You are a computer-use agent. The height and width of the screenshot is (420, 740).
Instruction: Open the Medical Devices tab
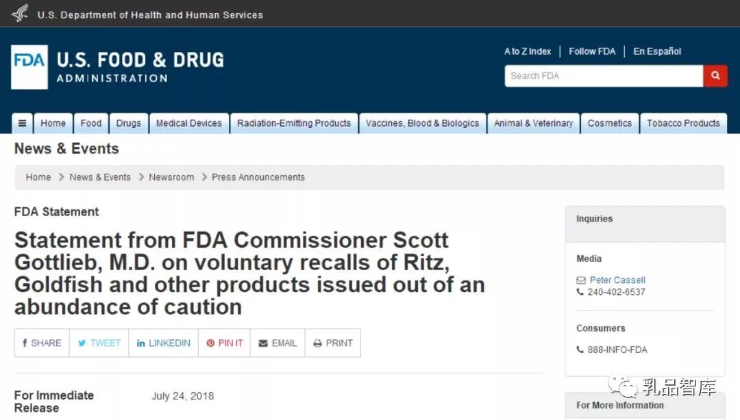click(x=189, y=124)
